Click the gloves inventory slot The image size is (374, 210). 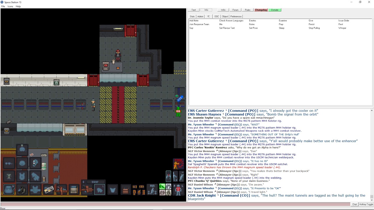click(x=35, y=176)
